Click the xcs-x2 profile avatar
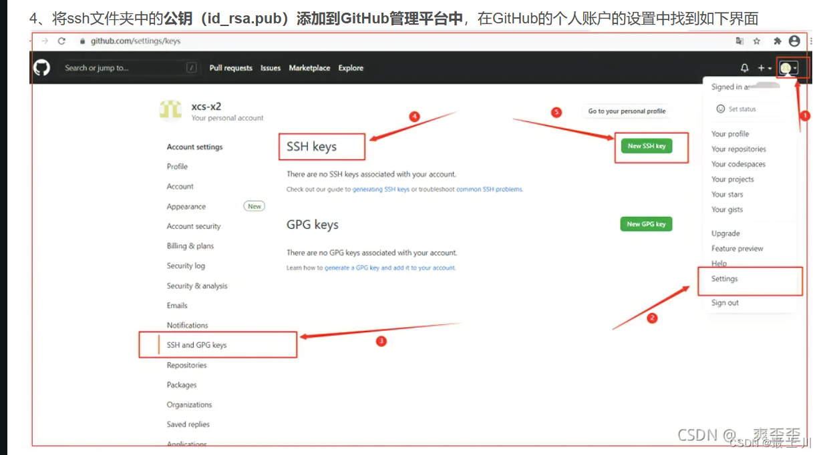This screenshot has height=455, width=821. tap(171, 110)
